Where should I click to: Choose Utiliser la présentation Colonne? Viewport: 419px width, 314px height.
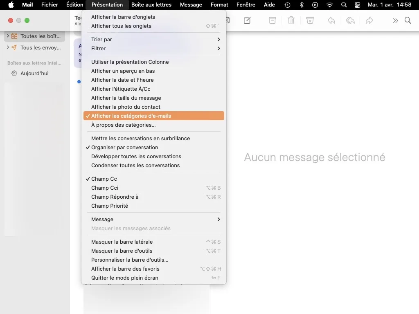pos(154,62)
